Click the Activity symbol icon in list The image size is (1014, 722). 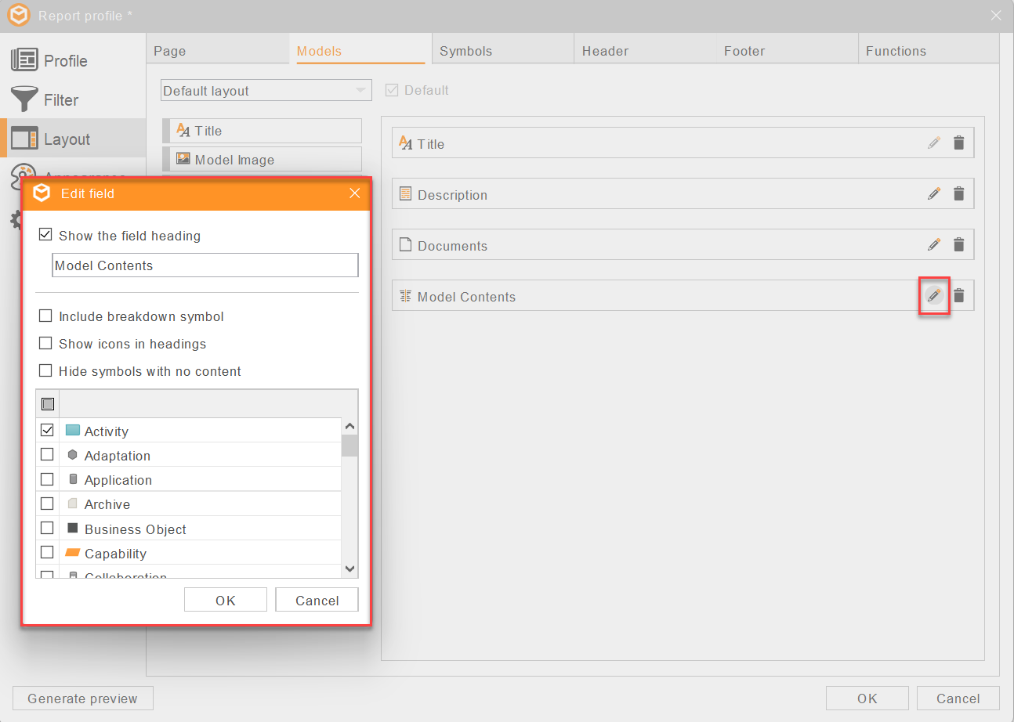(73, 430)
